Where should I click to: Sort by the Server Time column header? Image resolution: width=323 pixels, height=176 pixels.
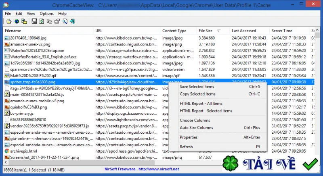[289, 31]
